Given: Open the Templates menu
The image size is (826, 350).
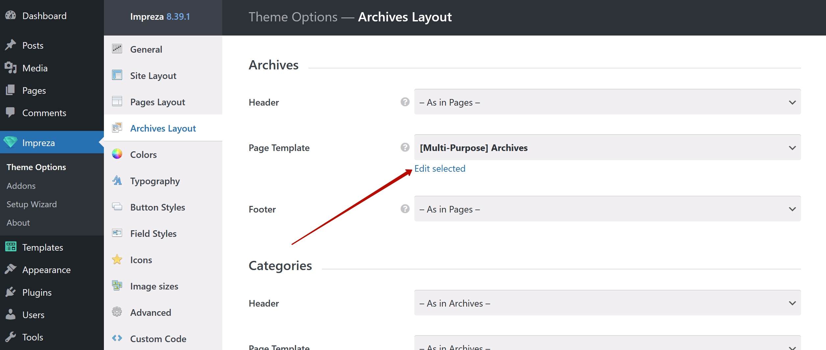Looking at the screenshot, I should [x=52, y=247].
